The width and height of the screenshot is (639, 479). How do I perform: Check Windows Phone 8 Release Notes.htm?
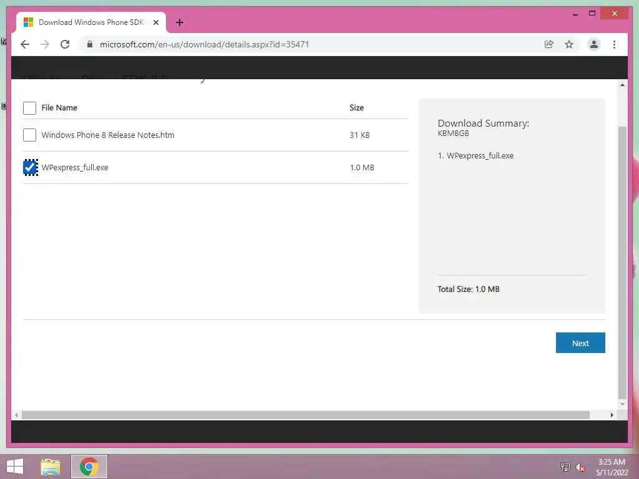[x=29, y=135]
